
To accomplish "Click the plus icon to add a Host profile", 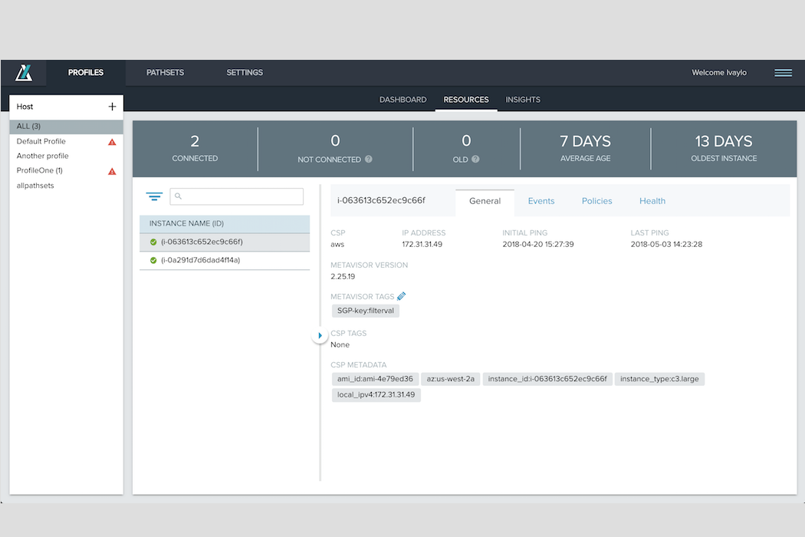I will tap(112, 107).
